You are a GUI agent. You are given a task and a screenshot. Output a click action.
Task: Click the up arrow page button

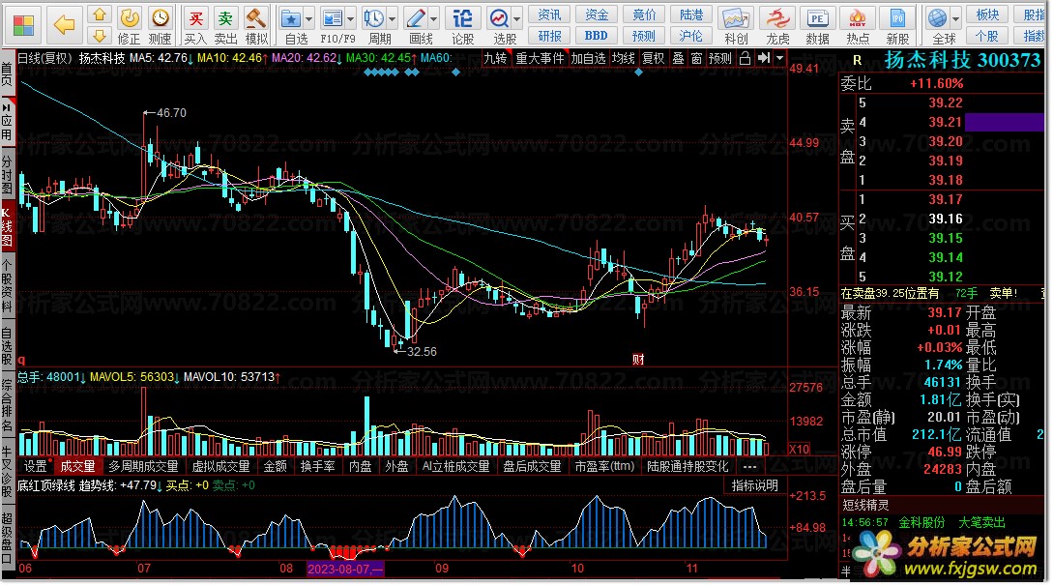coord(100,15)
